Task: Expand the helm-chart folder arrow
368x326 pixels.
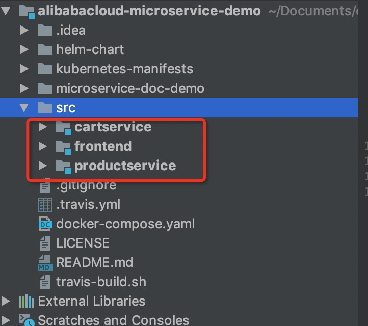Action: [24, 50]
